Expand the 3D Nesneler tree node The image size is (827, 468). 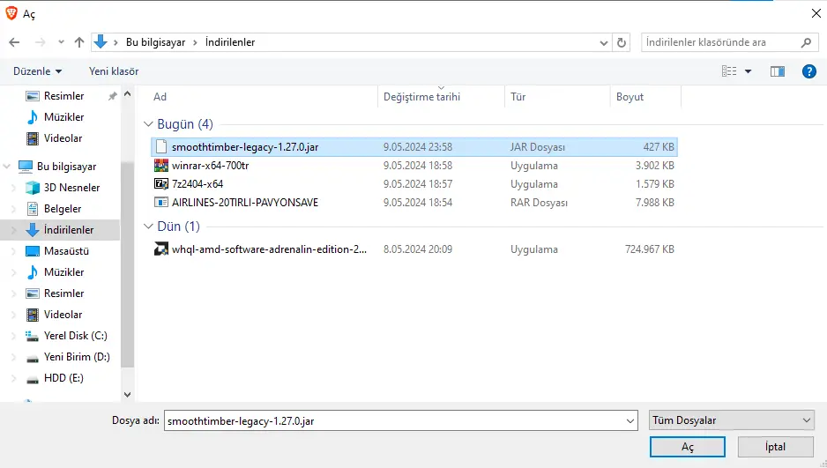(x=14, y=188)
